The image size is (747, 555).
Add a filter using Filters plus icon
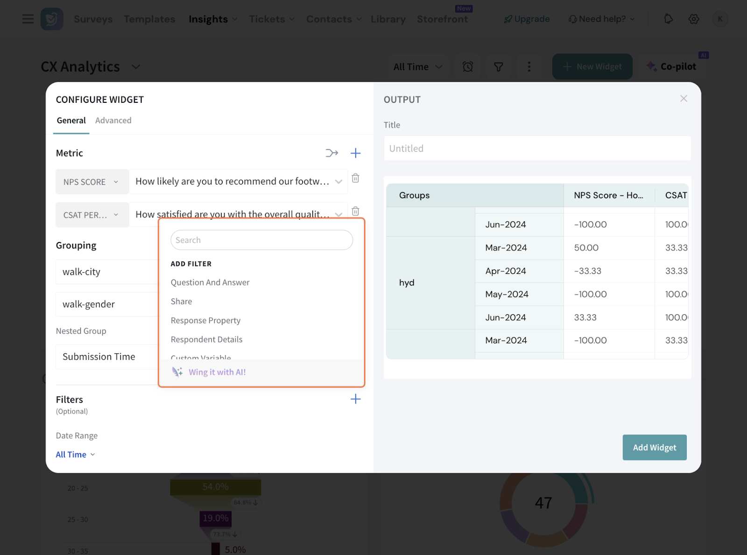tap(355, 399)
